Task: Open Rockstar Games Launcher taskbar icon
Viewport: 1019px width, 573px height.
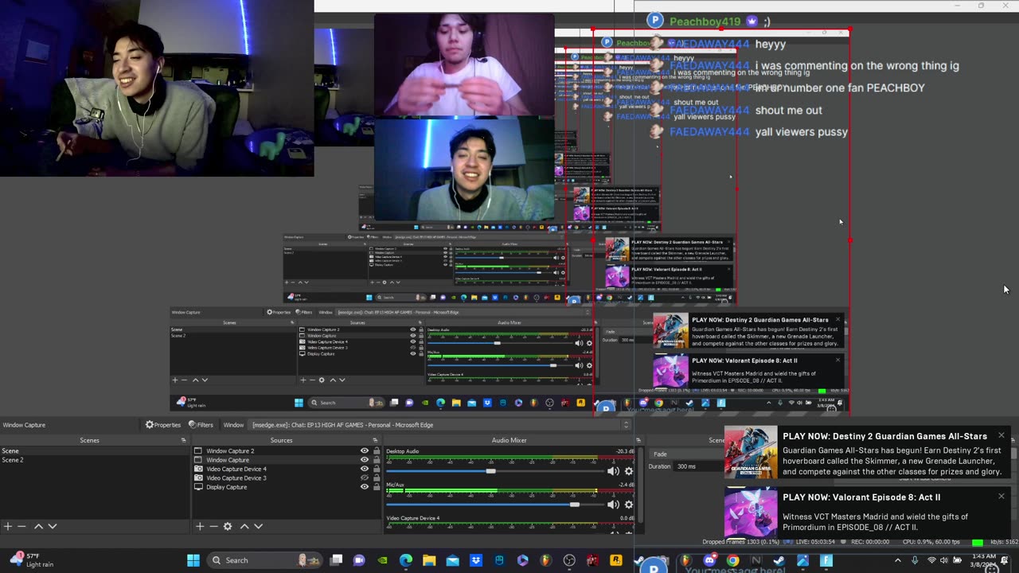Action: [615, 560]
